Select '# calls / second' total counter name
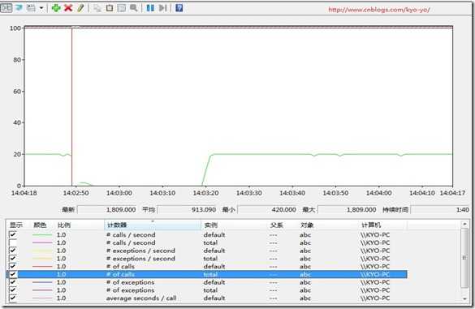Viewport: 475px width, 309px height. coord(131,242)
